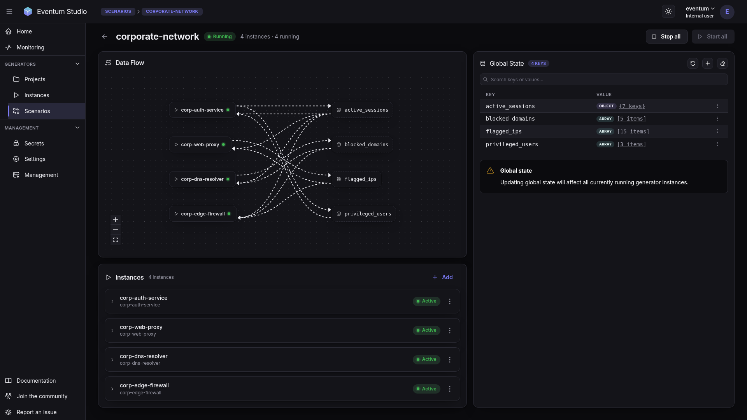Zoom in on the Data Flow canvas
The height and width of the screenshot is (420, 747).
pyautogui.click(x=116, y=220)
